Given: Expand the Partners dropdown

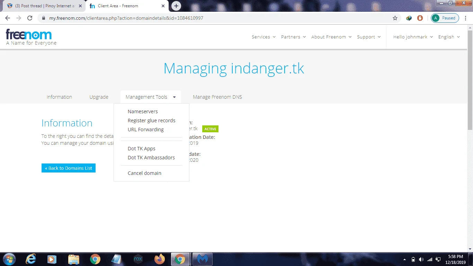Looking at the screenshot, I should coord(293,37).
